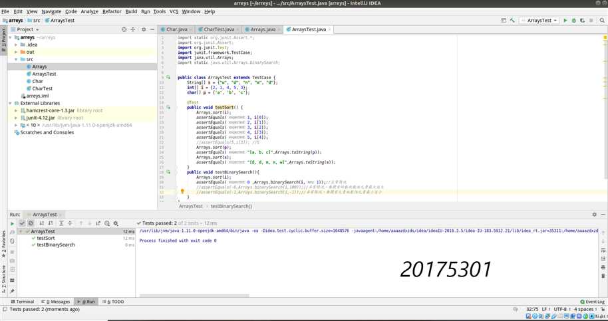Viewport: 608px width, 321px height.
Task: Rerun tests with green arrow in Run panel
Action: click(x=13, y=223)
